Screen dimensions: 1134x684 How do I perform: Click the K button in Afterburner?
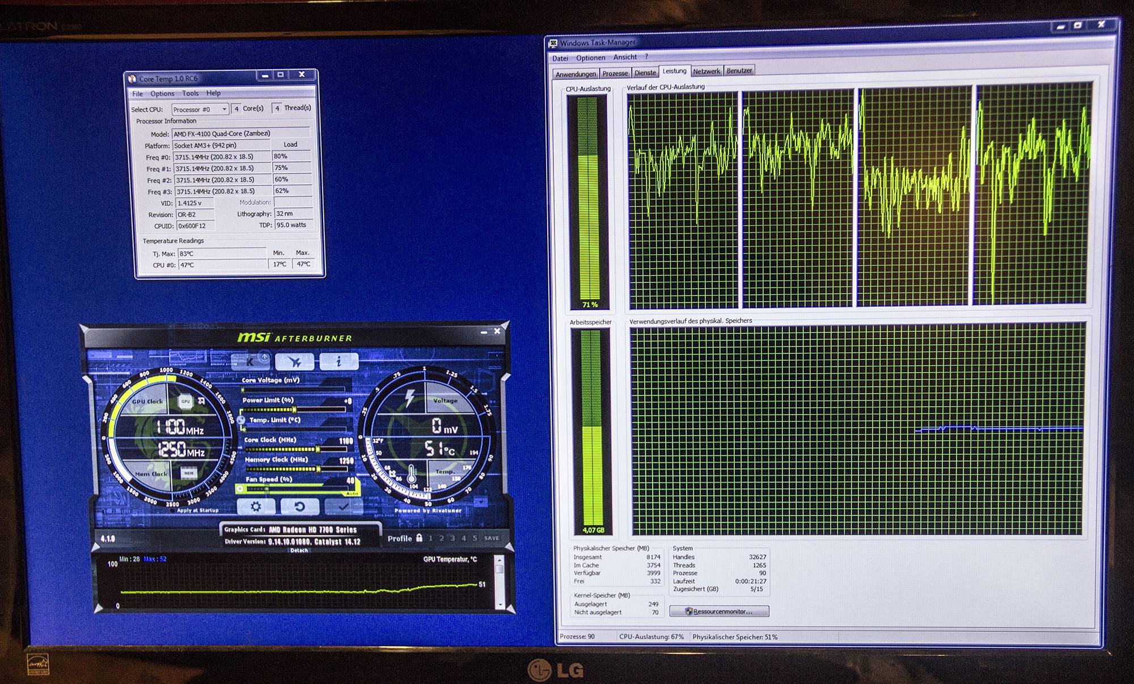coord(250,361)
